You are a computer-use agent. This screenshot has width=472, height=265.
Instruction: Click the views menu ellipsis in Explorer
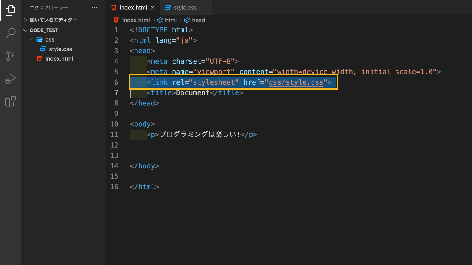coord(94,7)
